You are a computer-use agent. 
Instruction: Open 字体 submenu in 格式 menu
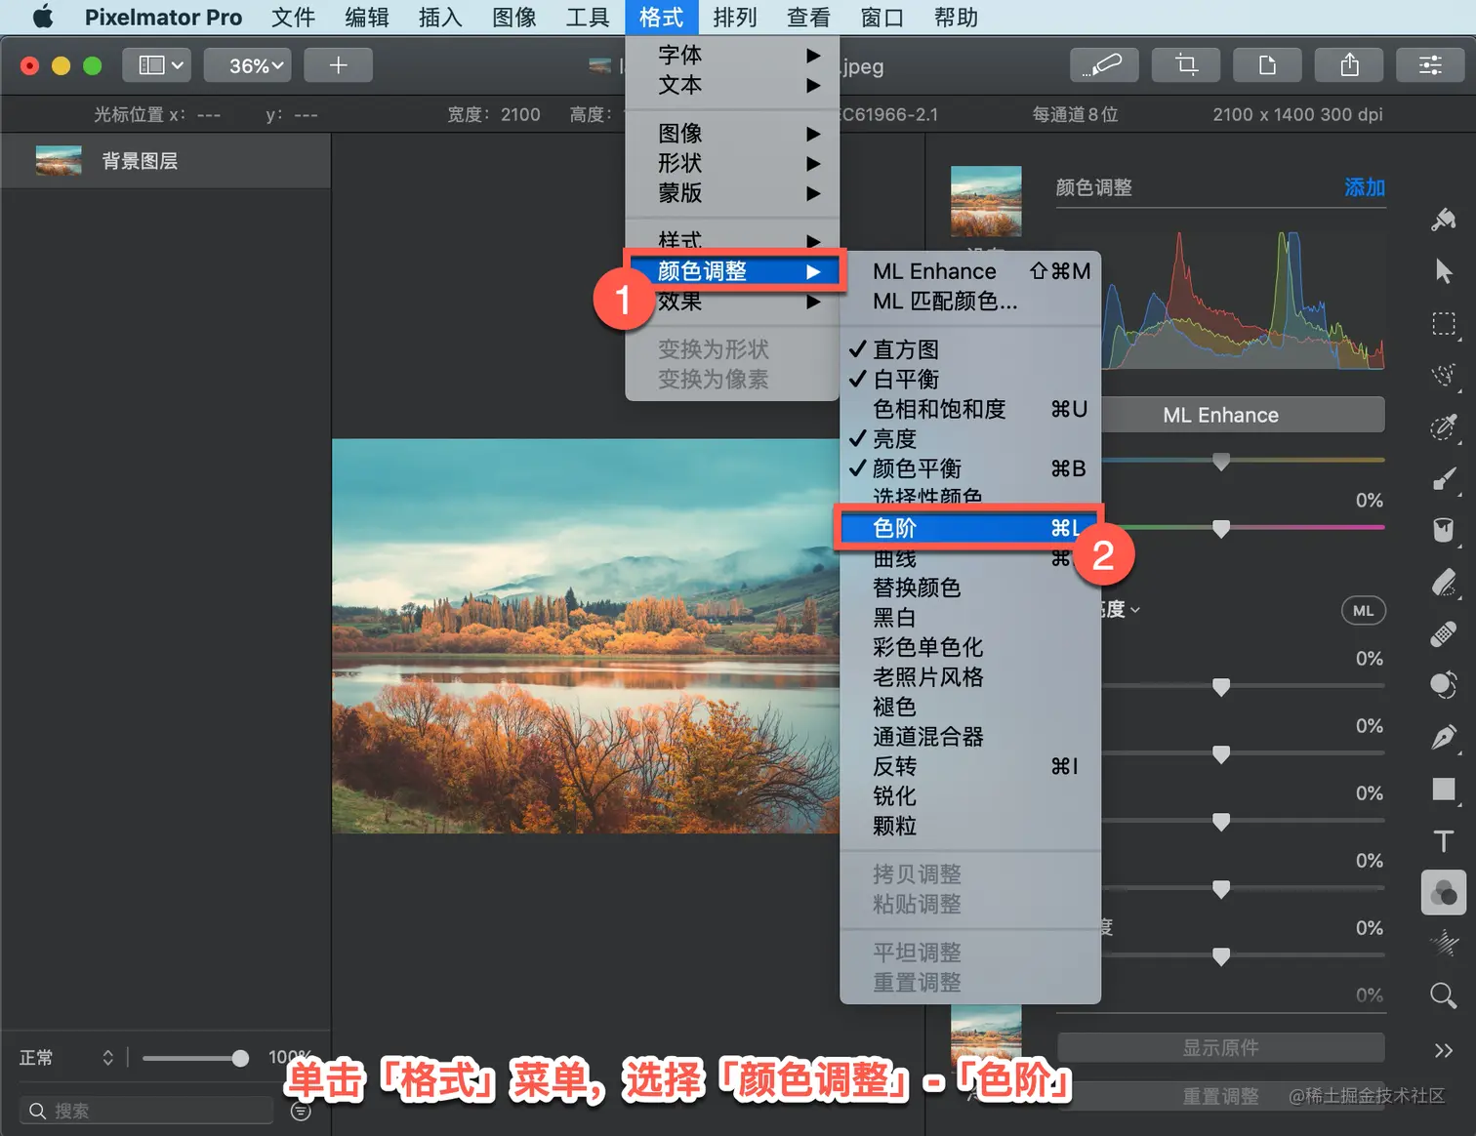pos(732,55)
